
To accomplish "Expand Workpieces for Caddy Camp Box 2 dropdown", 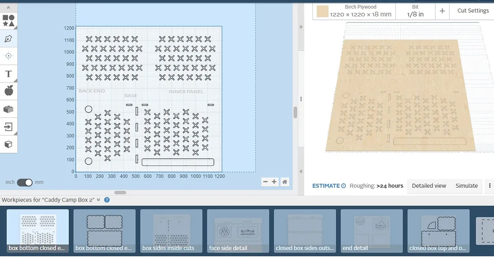I will (98, 200).
